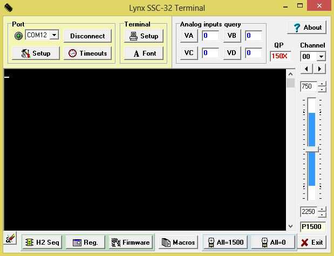Click the VD value field

pyautogui.click(x=254, y=53)
